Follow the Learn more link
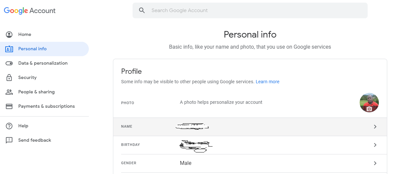The image size is (398, 174). [267, 82]
